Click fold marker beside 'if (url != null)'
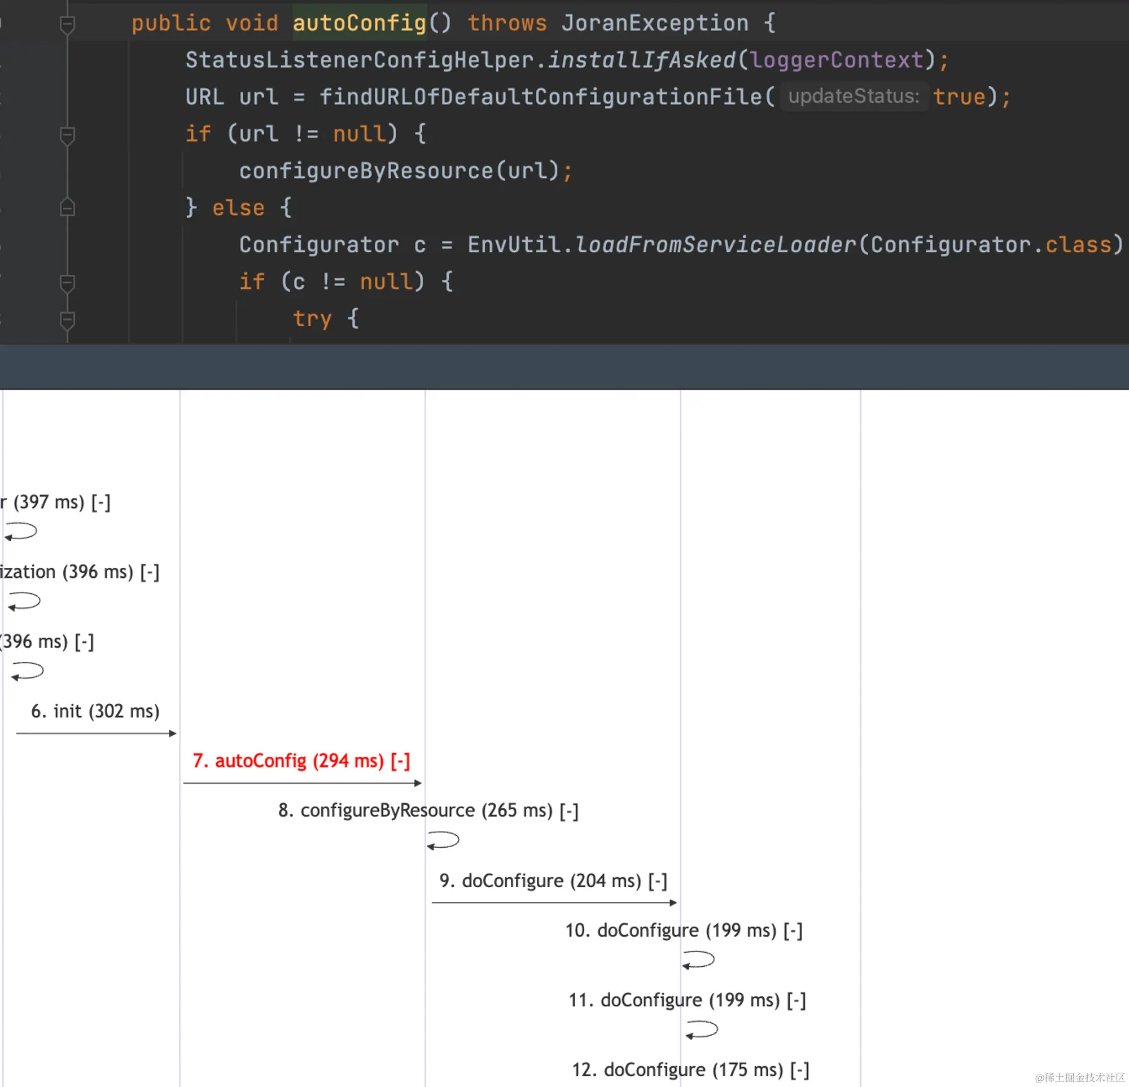 coord(67,135)
